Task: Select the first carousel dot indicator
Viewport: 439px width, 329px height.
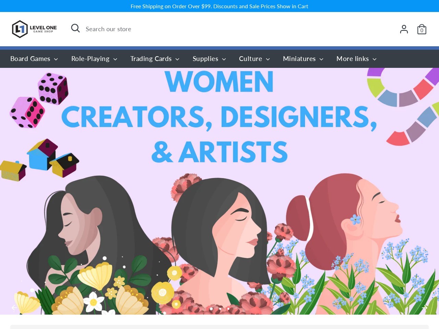Action: (211, 309)
